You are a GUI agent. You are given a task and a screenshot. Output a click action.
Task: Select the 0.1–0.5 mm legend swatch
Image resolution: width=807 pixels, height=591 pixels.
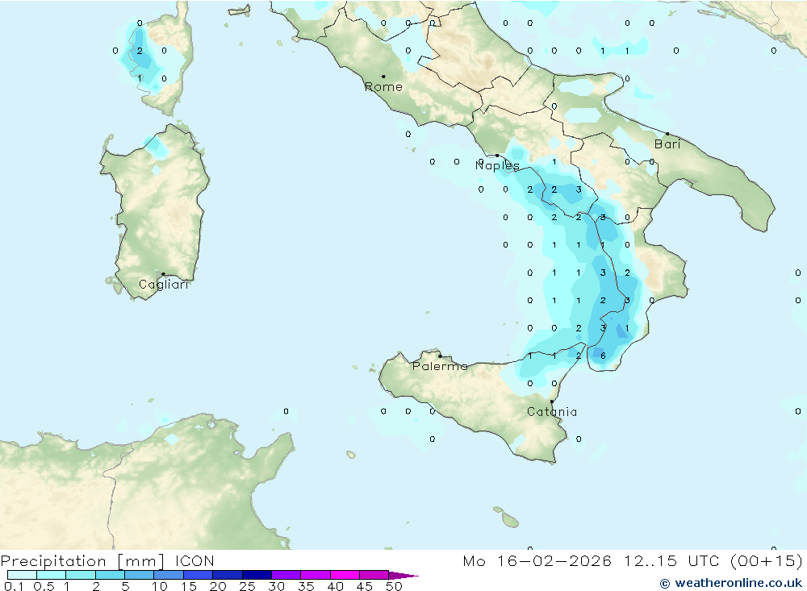pyautogui.click(x=22, y=575)
